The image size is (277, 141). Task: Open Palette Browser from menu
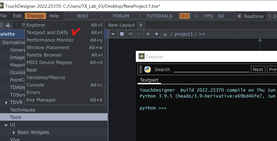point(65,55)
